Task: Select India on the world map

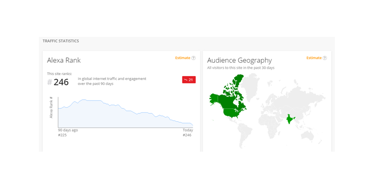Action: point(290,120)
